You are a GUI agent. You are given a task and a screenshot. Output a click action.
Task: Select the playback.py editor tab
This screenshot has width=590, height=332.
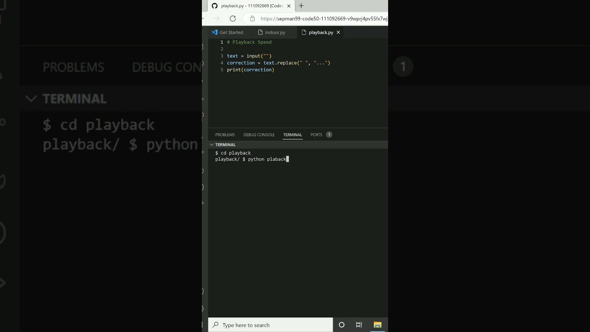pyautogui.click(x=321, y=32)
